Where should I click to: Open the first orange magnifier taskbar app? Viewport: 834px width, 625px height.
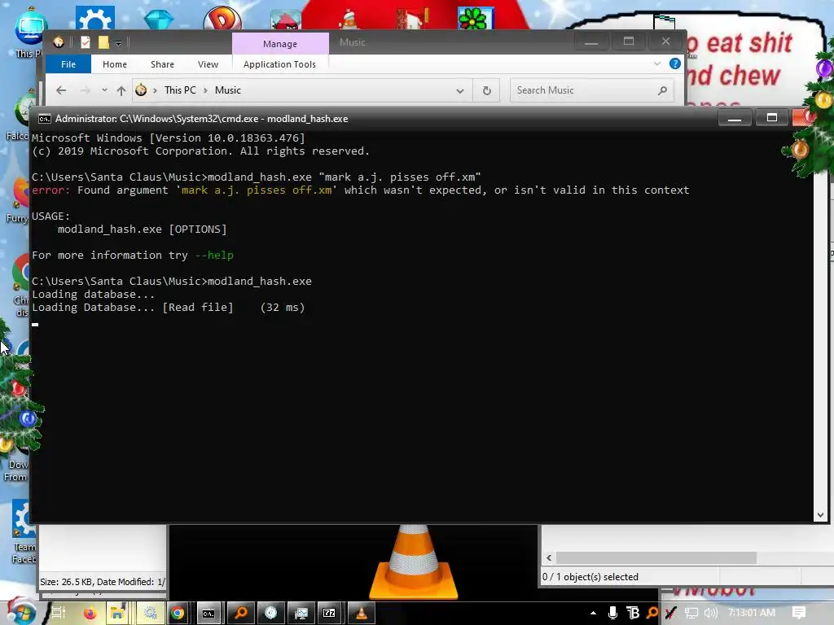[241, 614]
